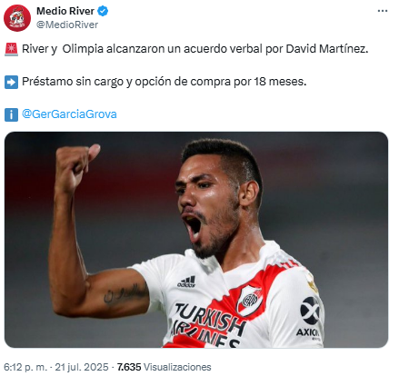The image size is (399, 376).
Task: Click the Turkish Airlines sponsor text
Action: tap(207, 326)
